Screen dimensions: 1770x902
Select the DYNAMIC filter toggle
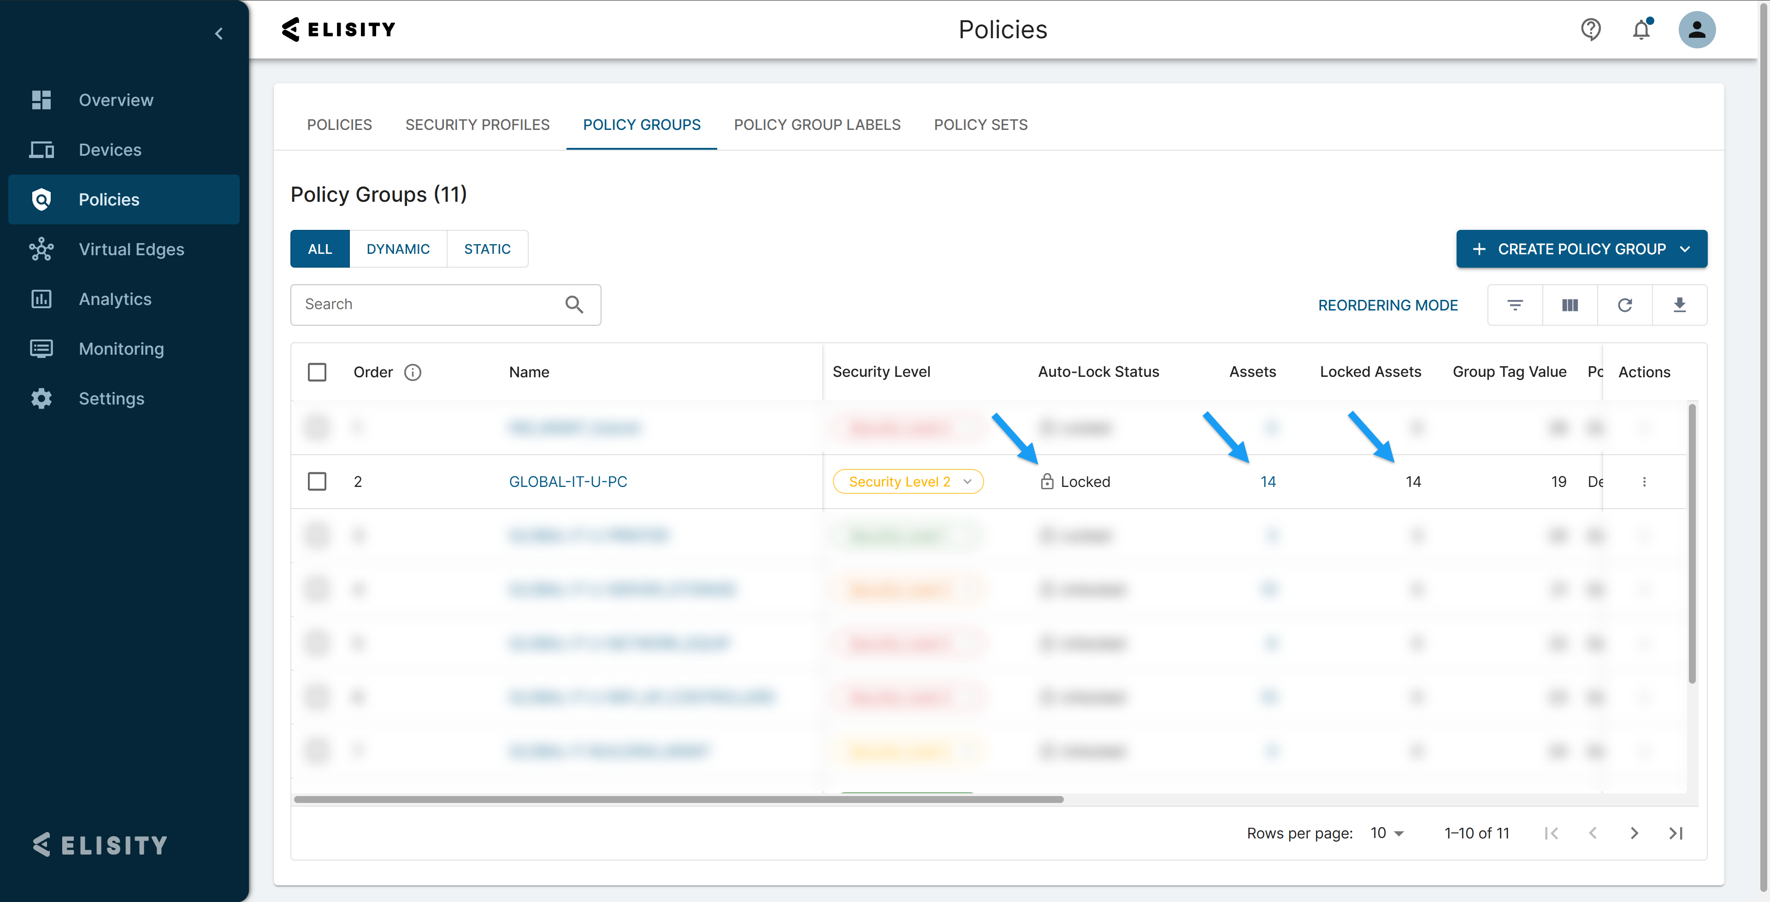tap(398, 249)
